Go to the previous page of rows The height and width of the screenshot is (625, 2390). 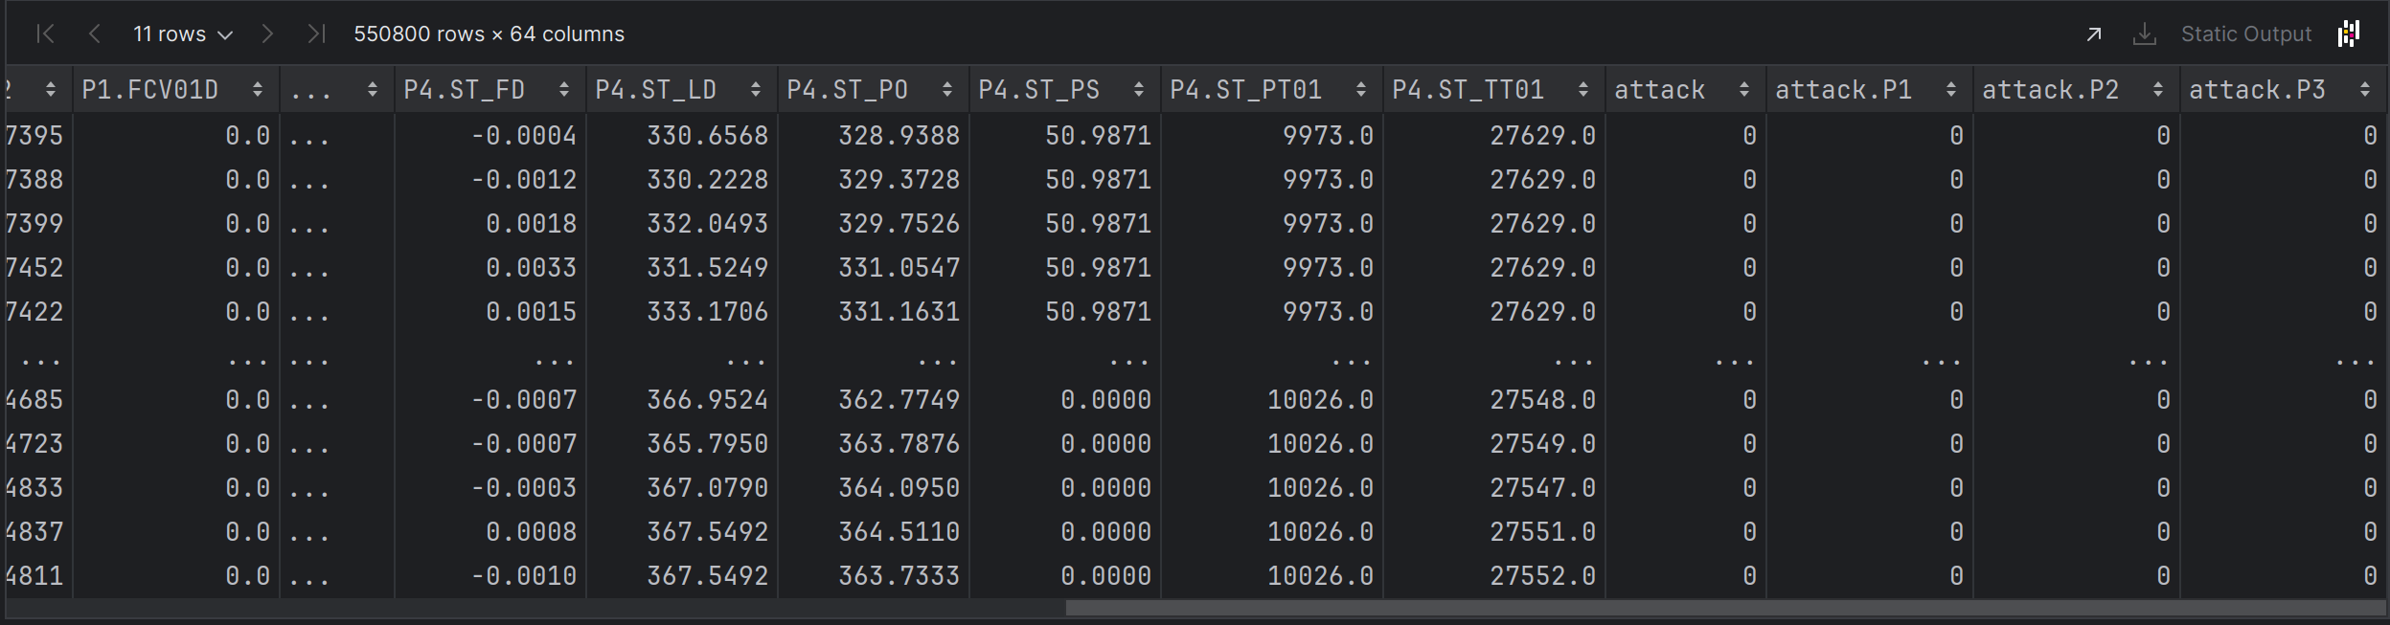tap(94, 34)
